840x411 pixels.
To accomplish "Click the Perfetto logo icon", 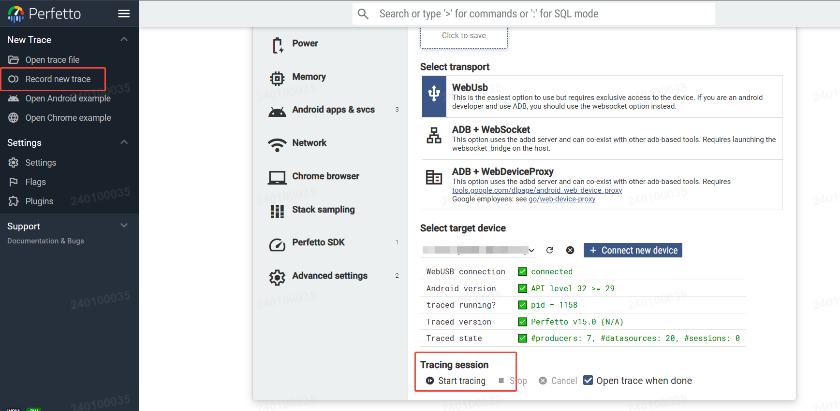I will (x=16, y=14).
